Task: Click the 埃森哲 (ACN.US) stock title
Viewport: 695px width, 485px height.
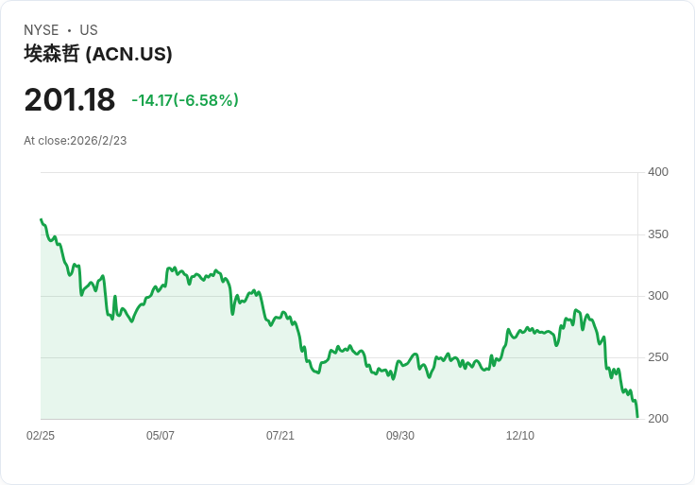Action: coord(98,54)
